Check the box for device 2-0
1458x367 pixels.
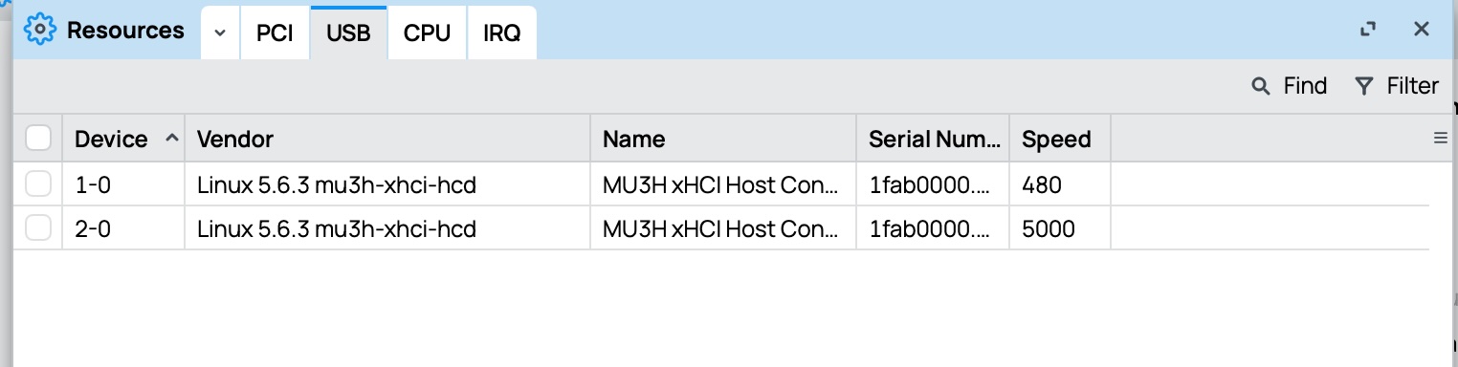[38, 228]
